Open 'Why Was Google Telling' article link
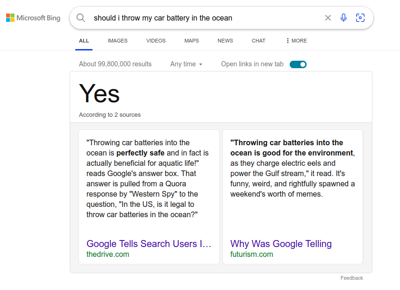Screen dimensions: 400x290 [281, 244]
